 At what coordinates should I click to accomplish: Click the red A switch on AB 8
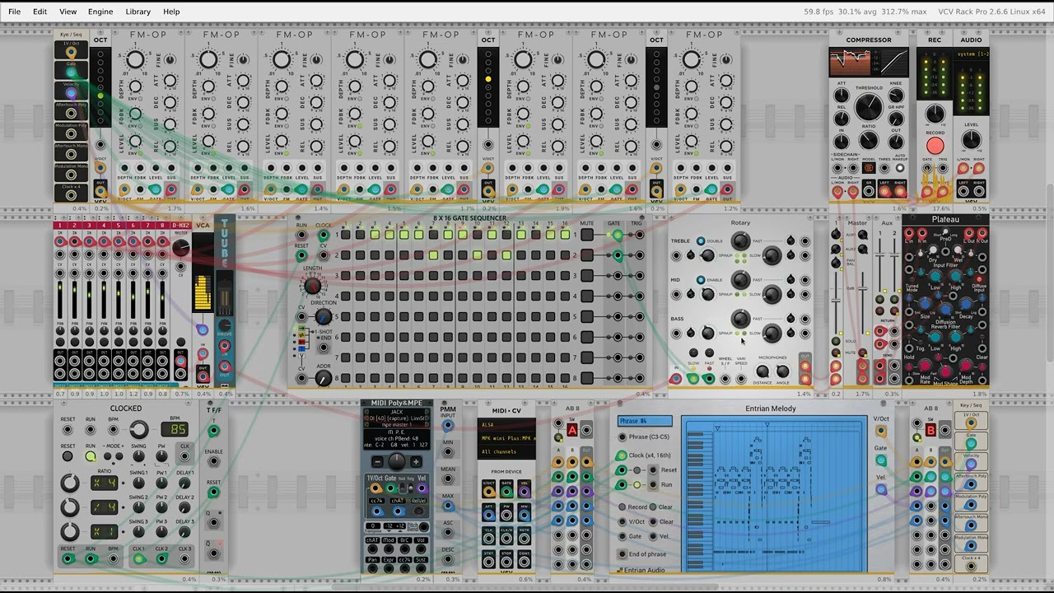(572, 430)
